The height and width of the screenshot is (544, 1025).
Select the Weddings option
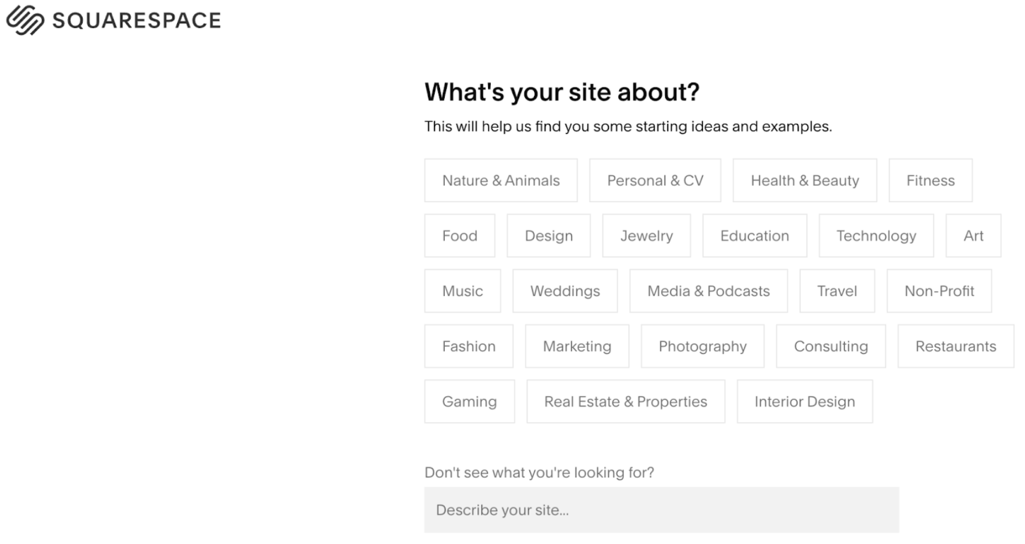pyautogui.click(x=565, y=291)
